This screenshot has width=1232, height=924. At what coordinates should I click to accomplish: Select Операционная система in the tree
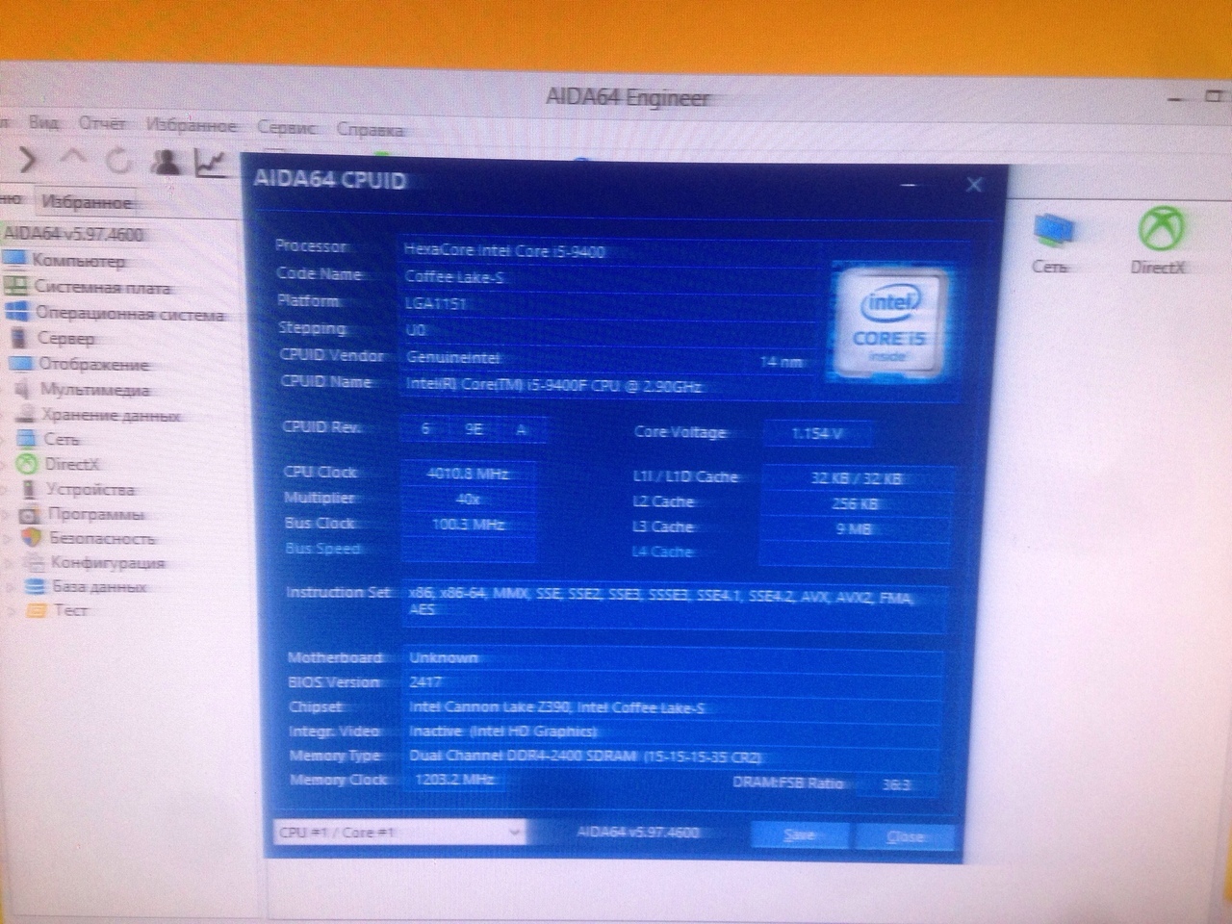[128, 314]
